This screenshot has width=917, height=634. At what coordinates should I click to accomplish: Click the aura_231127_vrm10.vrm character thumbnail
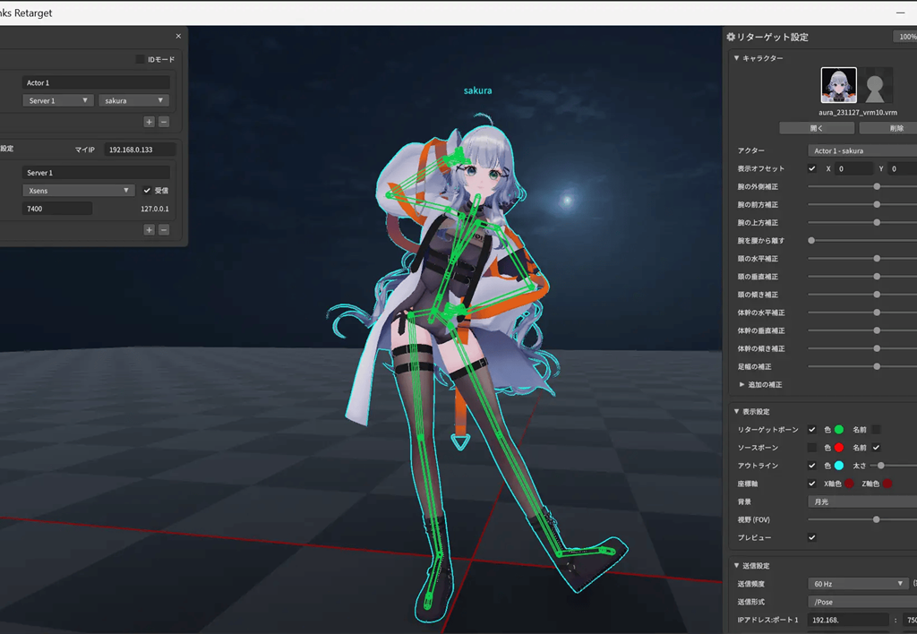pos(838,86)
